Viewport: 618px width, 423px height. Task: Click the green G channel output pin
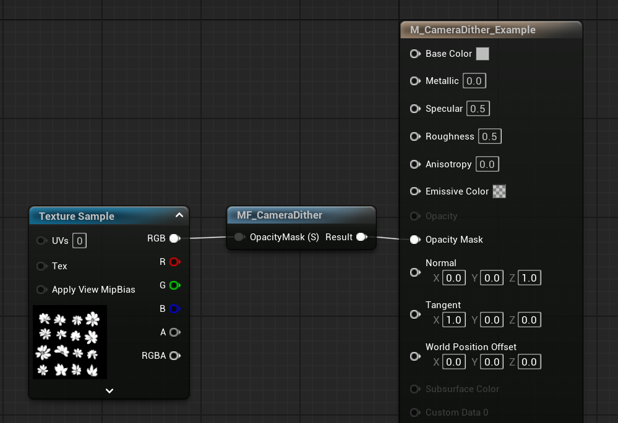tap(174, 285)
